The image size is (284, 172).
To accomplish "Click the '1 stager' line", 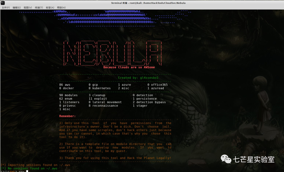I will click(140, 106).
